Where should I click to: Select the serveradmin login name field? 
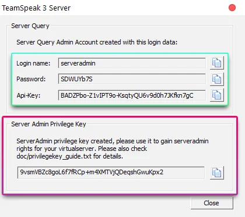coord(132,63)
